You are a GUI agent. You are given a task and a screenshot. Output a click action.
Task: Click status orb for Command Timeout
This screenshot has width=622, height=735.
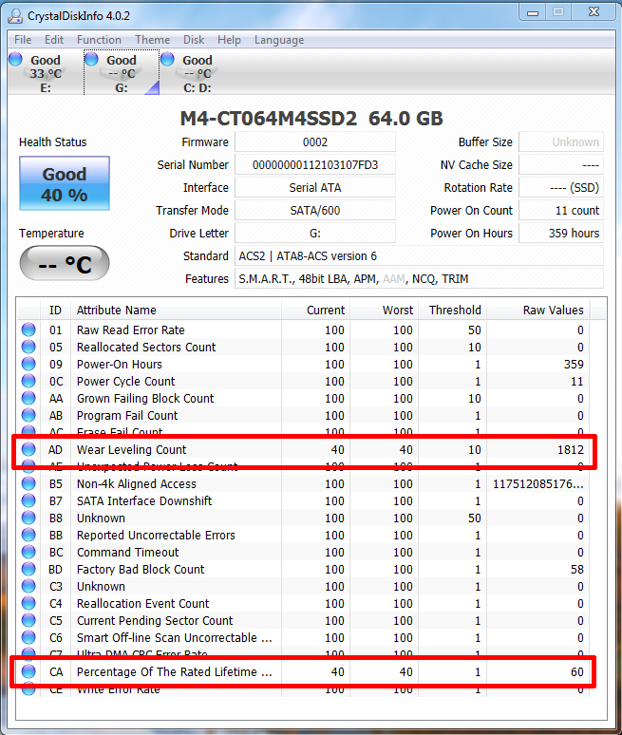pyautogui.click(x=28, y=552)
